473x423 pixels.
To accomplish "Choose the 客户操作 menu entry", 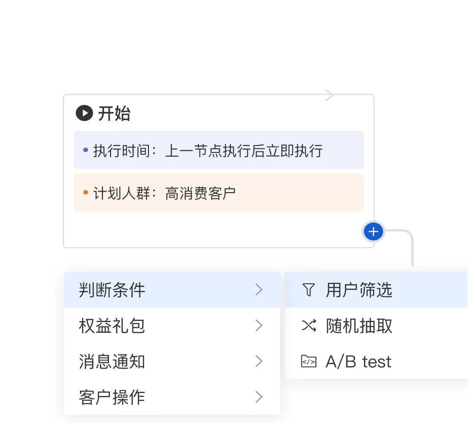I will [112, 397].
